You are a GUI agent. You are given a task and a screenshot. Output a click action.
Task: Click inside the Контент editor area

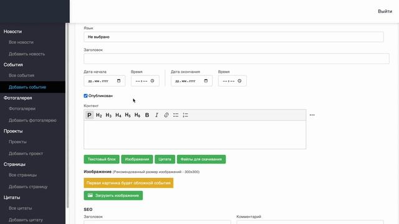click(195, 134)
